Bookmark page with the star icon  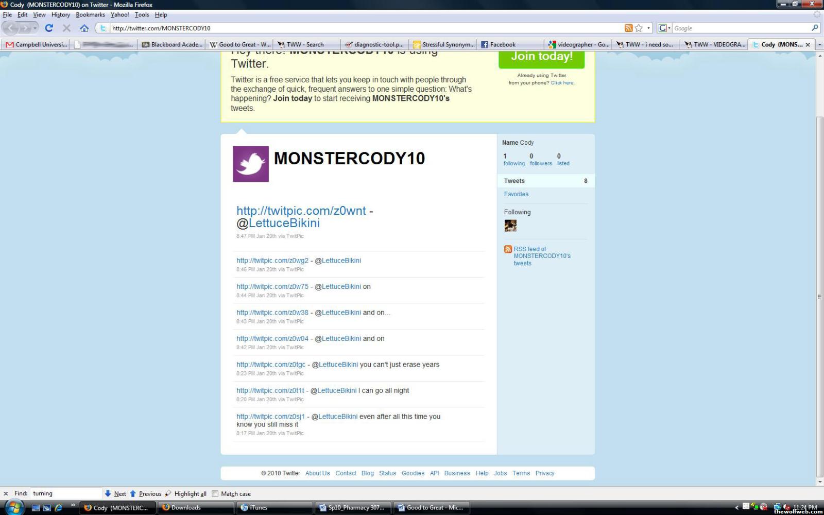click(639, 28)
